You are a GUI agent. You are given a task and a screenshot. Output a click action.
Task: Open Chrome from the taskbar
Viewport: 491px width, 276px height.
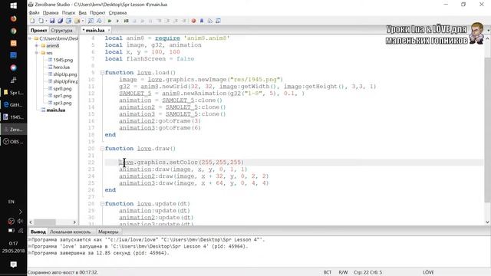[14, 31]
